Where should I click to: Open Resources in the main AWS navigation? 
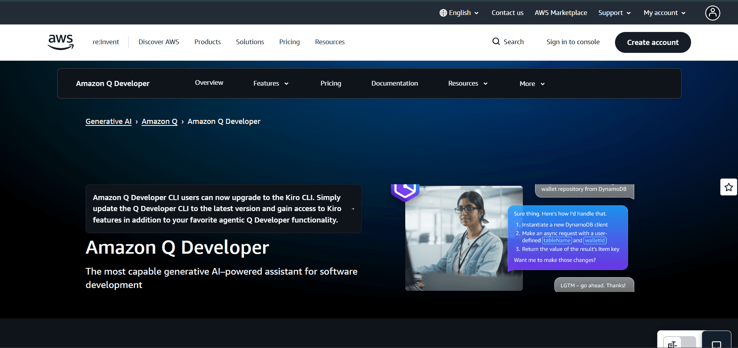point(330,42)
